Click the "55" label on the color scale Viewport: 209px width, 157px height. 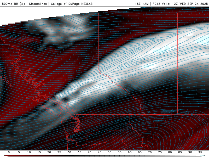click(x=120, y=152)
